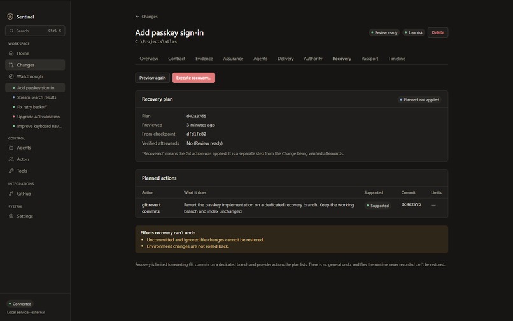The height and width of the screenshot is (321, 513).
Task: Click the Changes branch icon in sidebar
Action: (11, 65)
